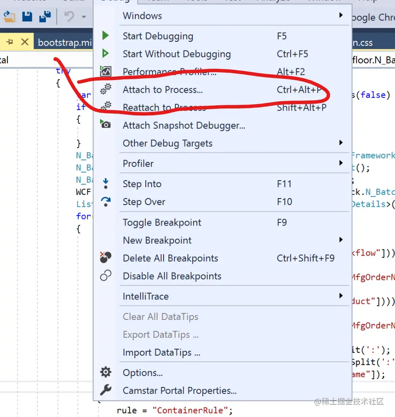Click the Options gear icon
395x417 pixels.
tap(106, 372)
